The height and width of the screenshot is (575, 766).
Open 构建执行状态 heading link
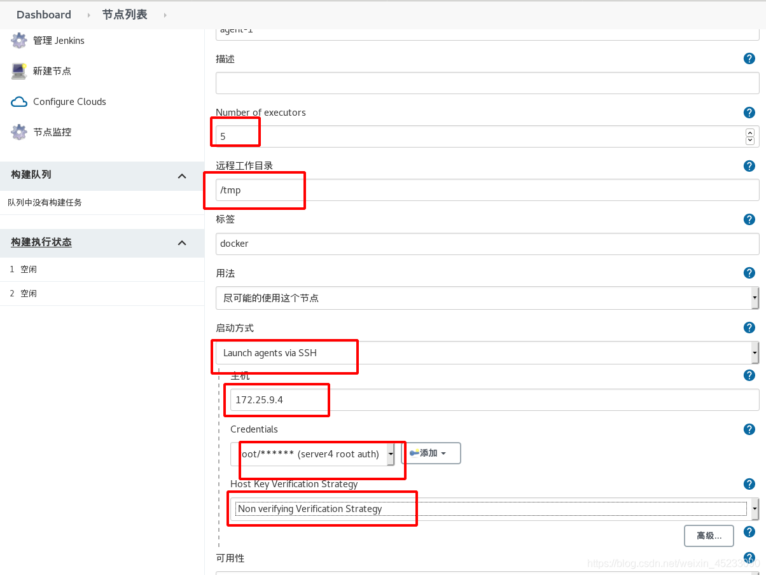41,242
